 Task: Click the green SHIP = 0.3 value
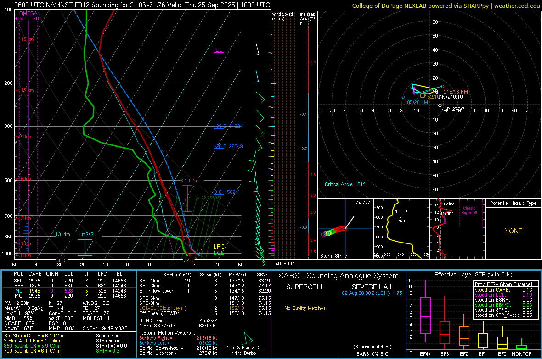[107, 351]
